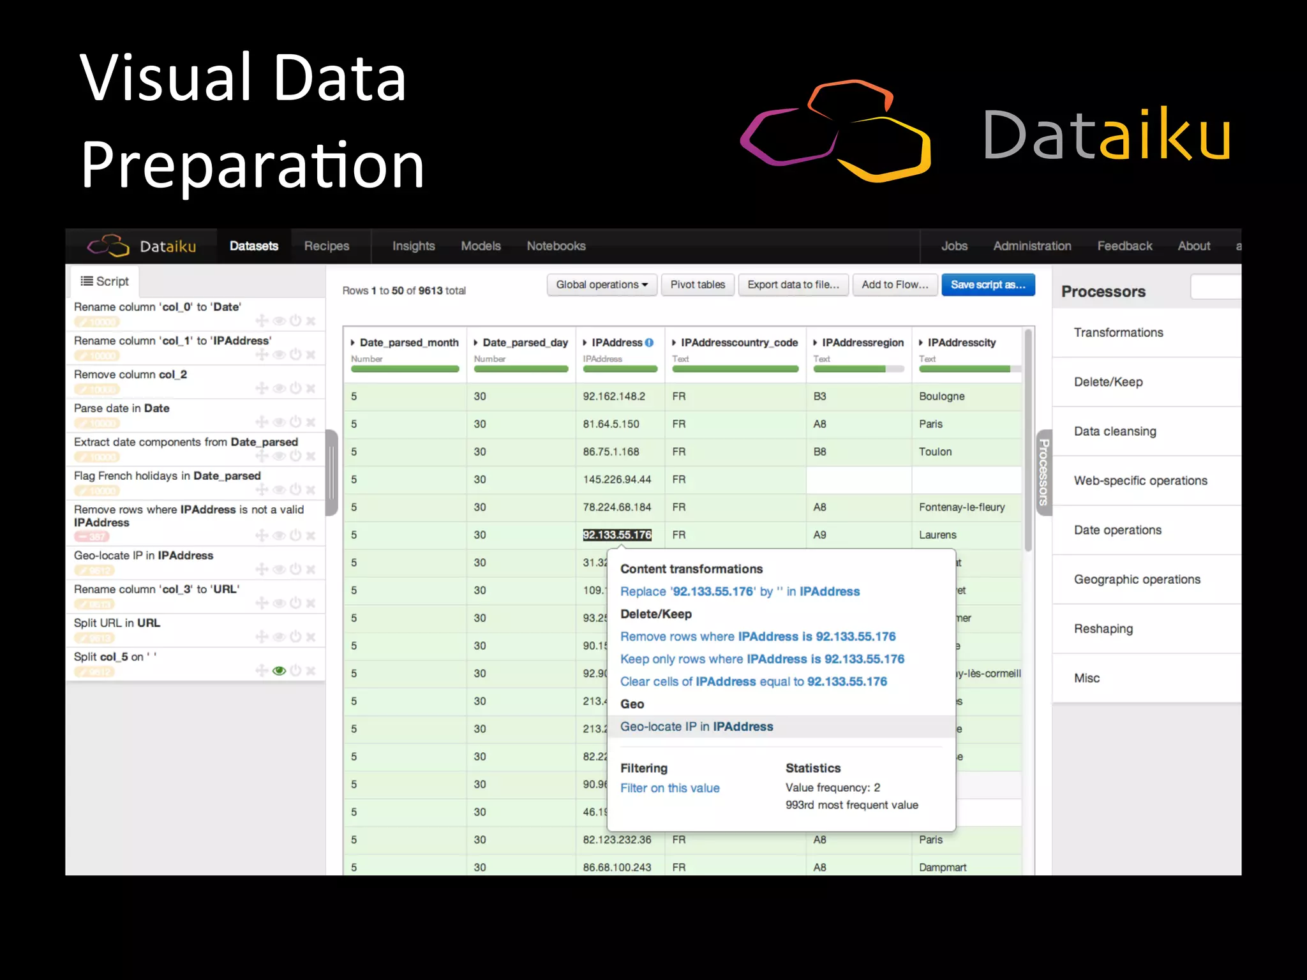Select the highlighted cell 92.133.55.176
1307x980 pixels.
(x=617, y=535)
